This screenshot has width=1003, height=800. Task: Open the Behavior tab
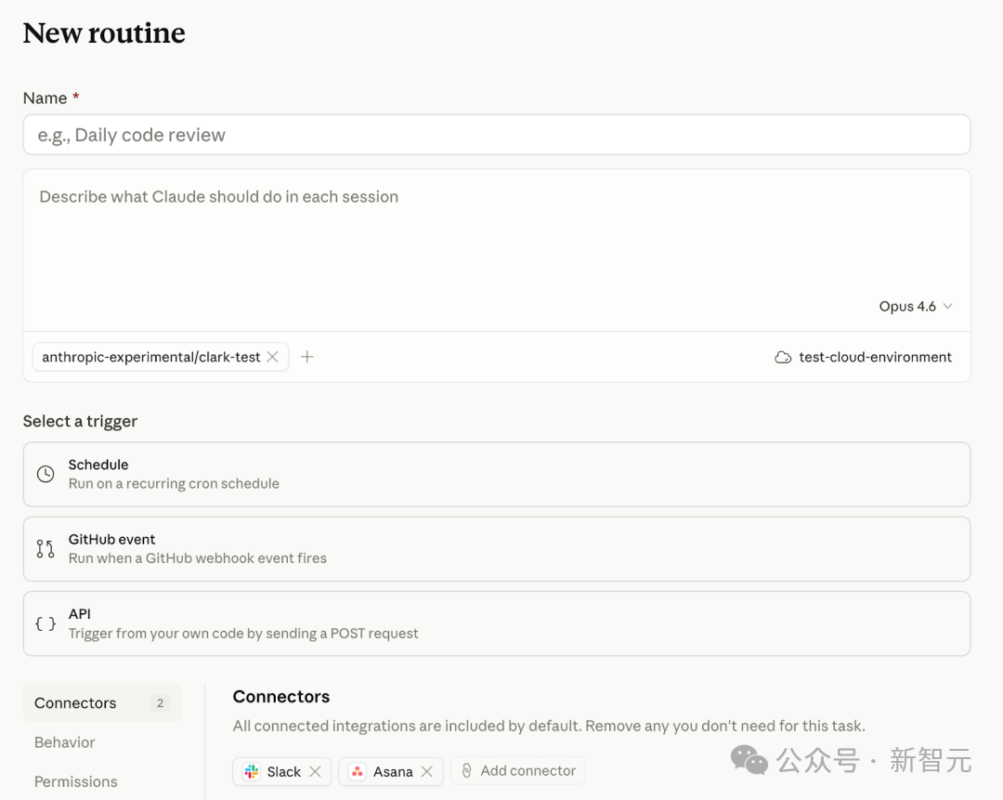coord(65,742)
